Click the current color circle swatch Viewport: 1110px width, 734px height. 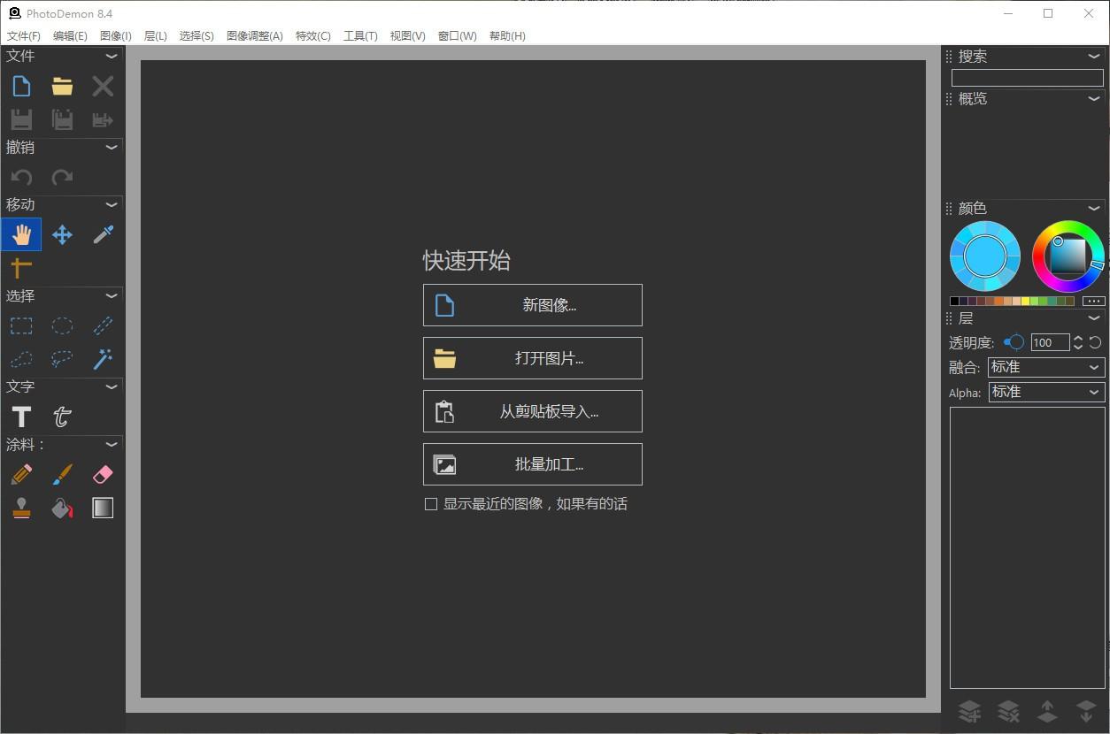(985, 256)
